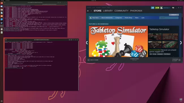Open Ubuntu Software from the dock

(2, 16)
